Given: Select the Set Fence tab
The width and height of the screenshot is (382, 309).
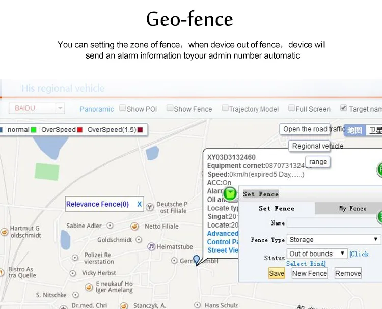Looking at the screenshot, I should [277, 208].
